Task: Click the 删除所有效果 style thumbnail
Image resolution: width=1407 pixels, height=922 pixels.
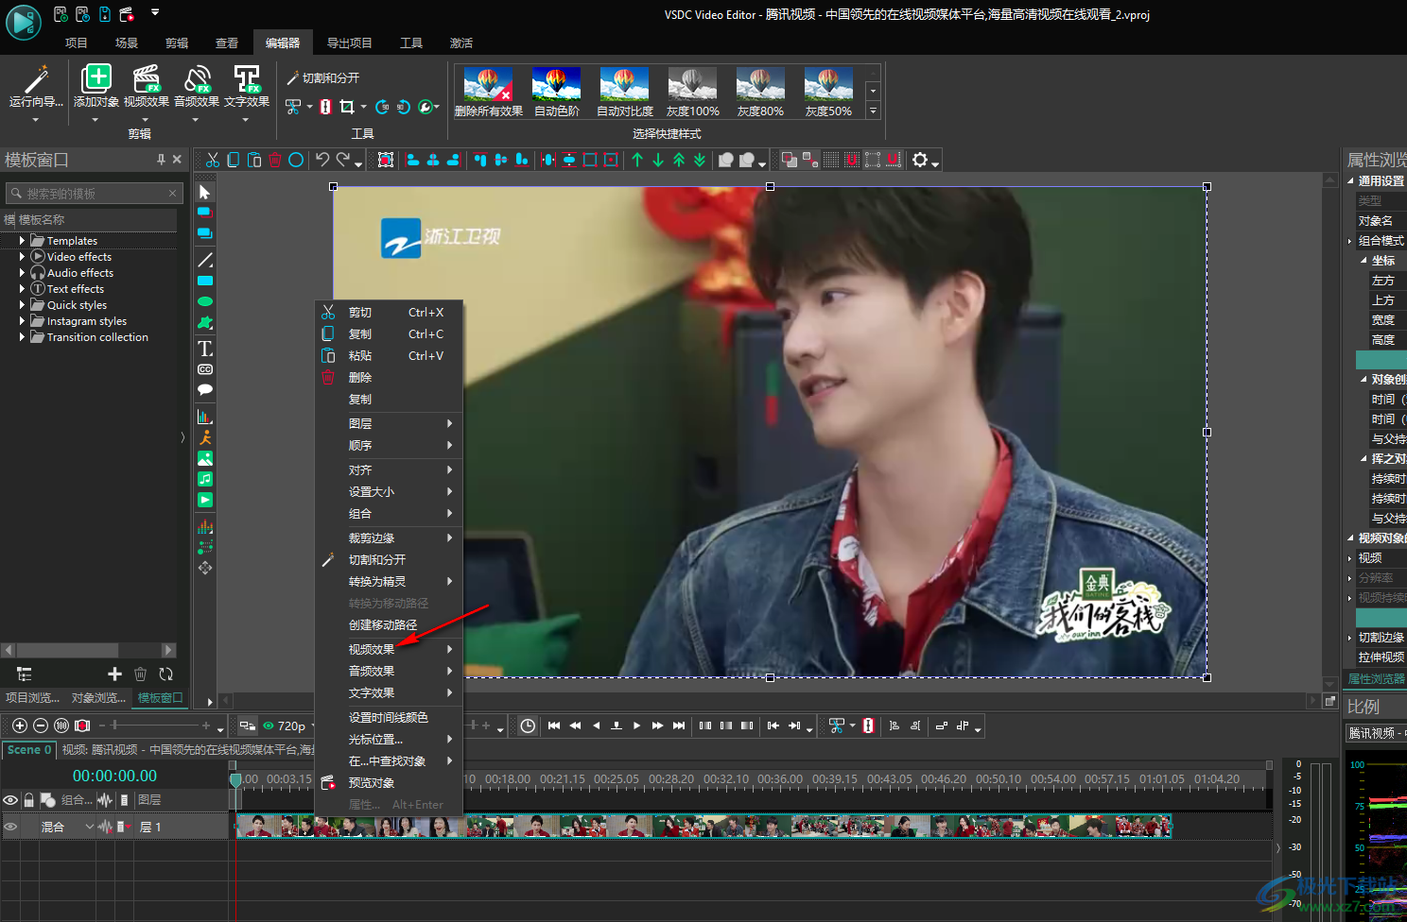Action: coord(489,92)
